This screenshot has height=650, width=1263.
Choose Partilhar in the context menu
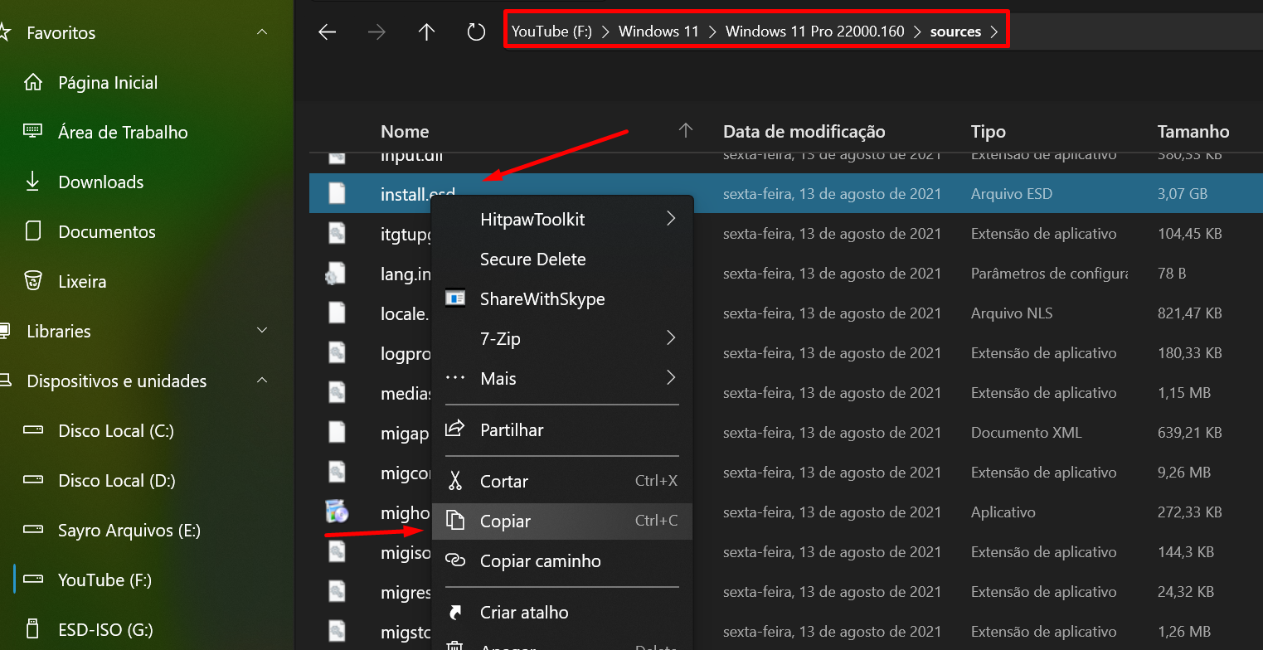561,429
